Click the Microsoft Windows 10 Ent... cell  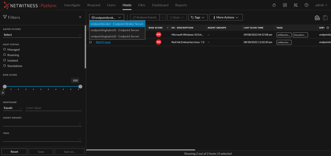(x=187, y=35)
